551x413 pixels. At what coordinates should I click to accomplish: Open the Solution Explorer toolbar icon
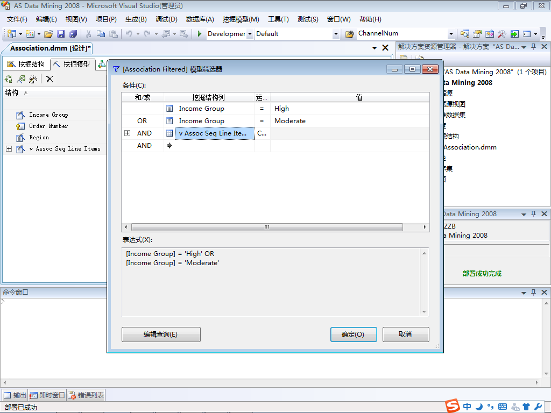tap(464, 34)
